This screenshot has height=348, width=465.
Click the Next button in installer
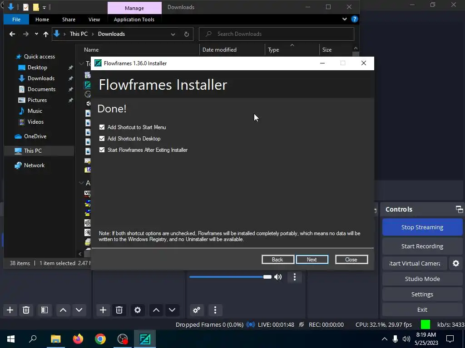(312, 260)
